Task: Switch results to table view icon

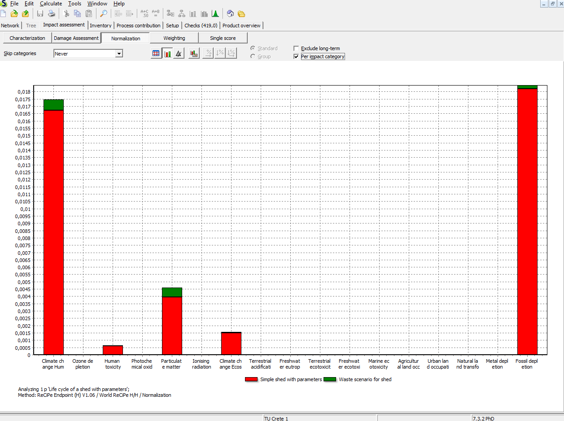Action: pyautogui.click(x=156, y=53)
